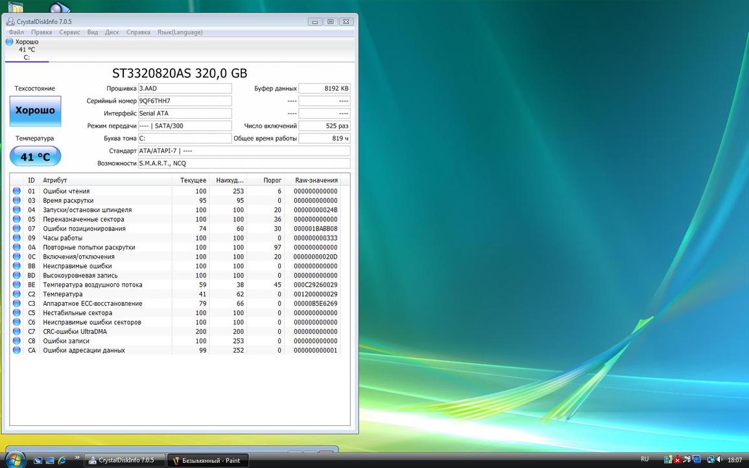Image resolution: width=749 pixels, height=468 pixels.
Task: Click the buffer size field 8192 KB
Action: [x=324, y=88]
